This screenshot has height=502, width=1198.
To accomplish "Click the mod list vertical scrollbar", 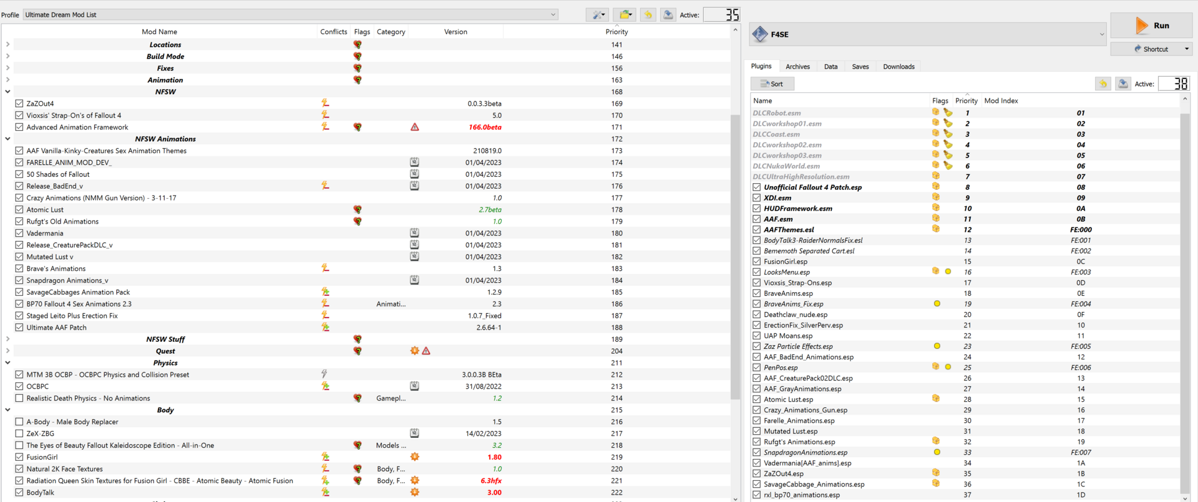I will tap(735, 249).
